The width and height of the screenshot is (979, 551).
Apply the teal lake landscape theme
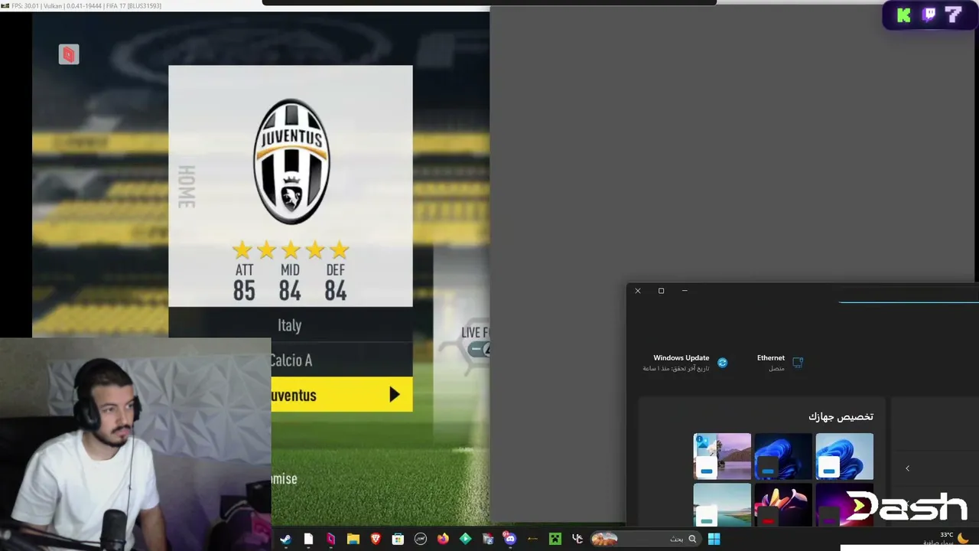pos(722,504)
